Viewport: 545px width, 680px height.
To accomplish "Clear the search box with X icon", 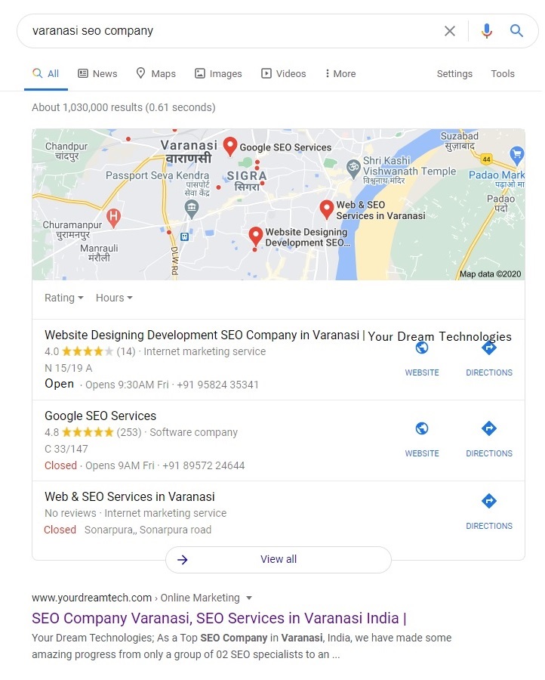I will (x=450, y=31).
